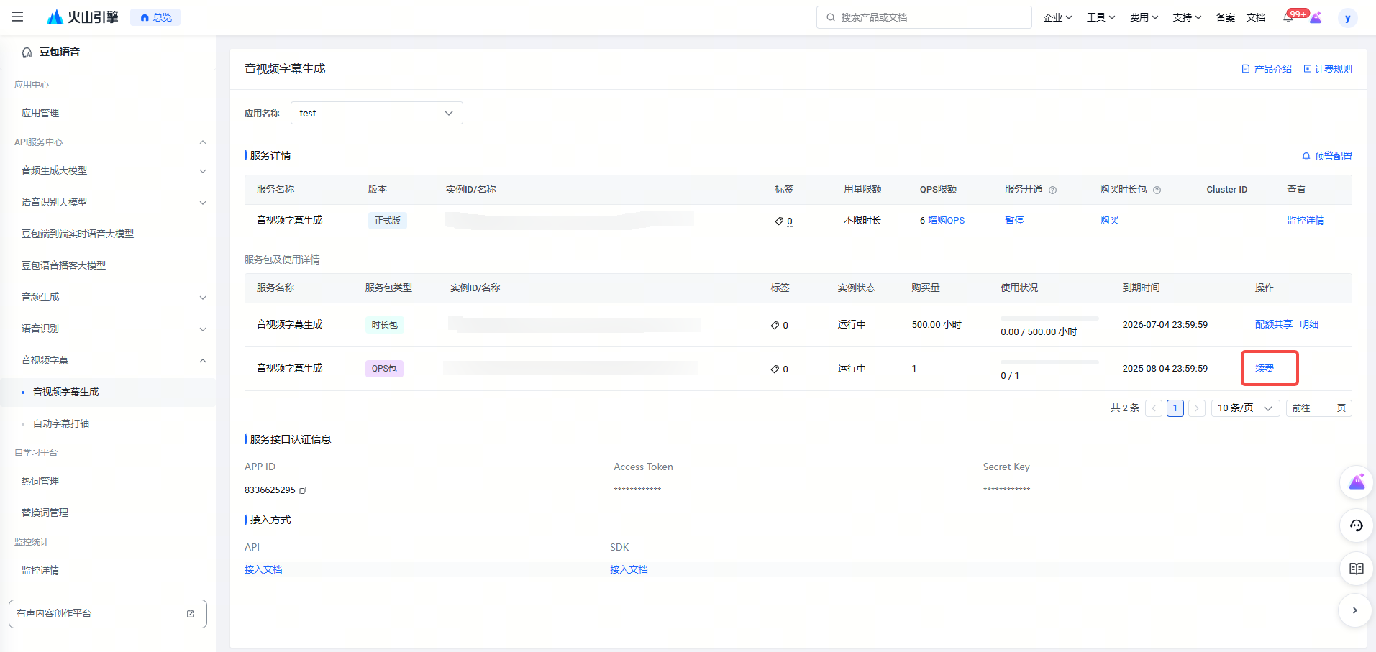Click the 暂停 service link
The width and height of the screenshot is (1376, 652).
pos(1014,220)
